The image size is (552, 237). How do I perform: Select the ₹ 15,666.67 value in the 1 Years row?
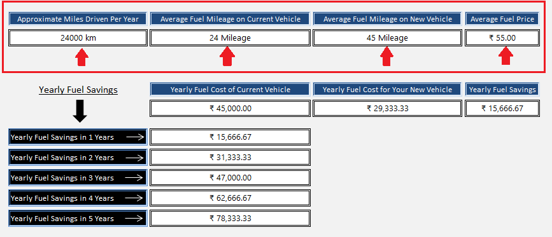(230, 137)
